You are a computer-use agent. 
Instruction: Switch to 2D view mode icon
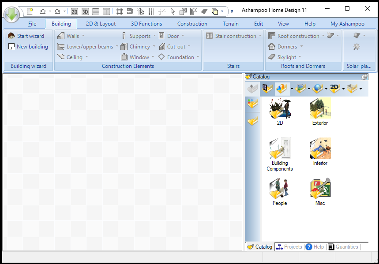point(74,11)
